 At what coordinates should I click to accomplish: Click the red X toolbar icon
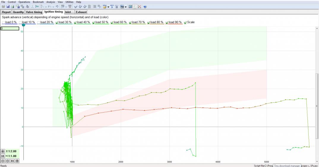[140, 7]
